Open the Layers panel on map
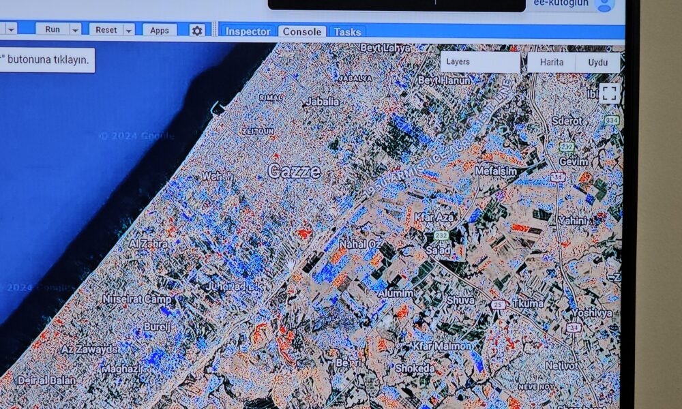 click(479, 62)
